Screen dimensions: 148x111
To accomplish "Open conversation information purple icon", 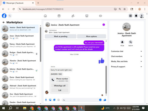I will click(104, 25).
